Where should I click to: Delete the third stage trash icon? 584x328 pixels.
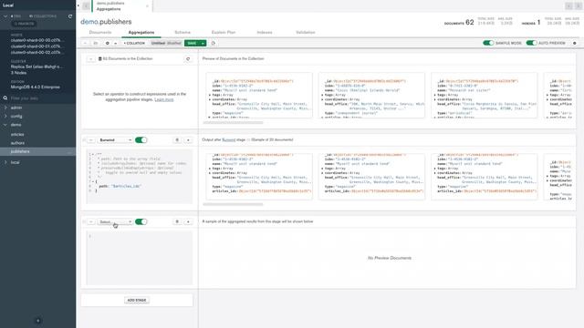point(177,222)
